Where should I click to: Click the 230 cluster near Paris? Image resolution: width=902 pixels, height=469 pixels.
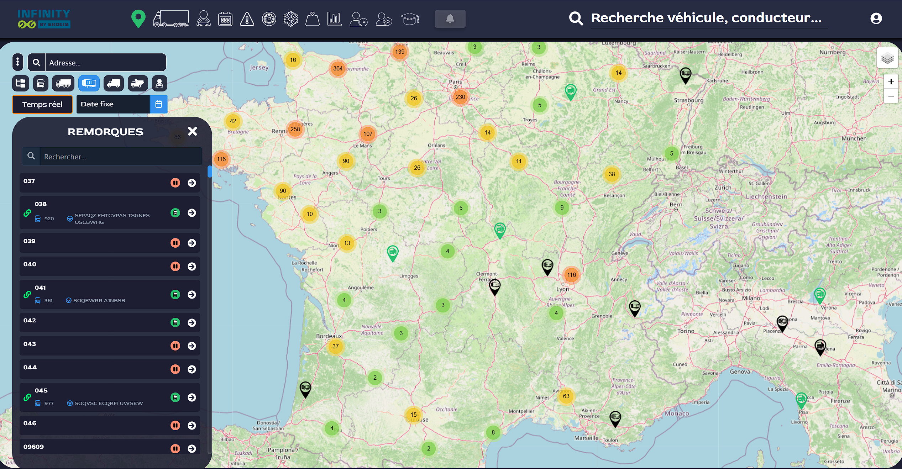coord(460,97)
